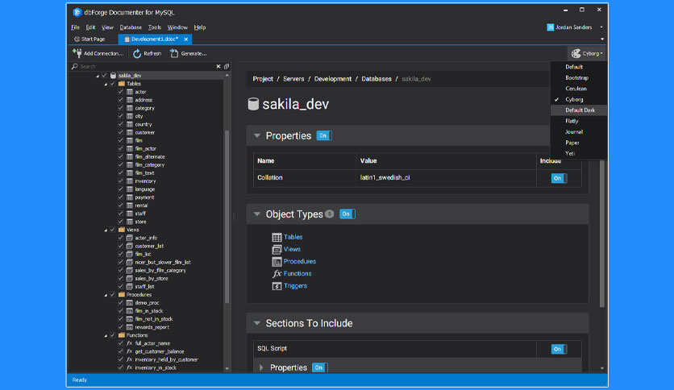674x390 pixels.
Task: Click the Procedures folder icon
Action: pyautogui.click(x=122, y=294)
